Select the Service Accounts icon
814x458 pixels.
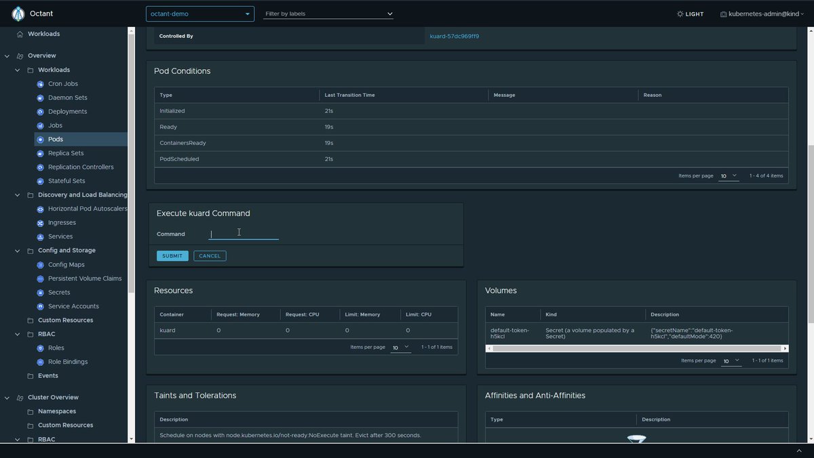pyautogui.click(x=41, y=306)
